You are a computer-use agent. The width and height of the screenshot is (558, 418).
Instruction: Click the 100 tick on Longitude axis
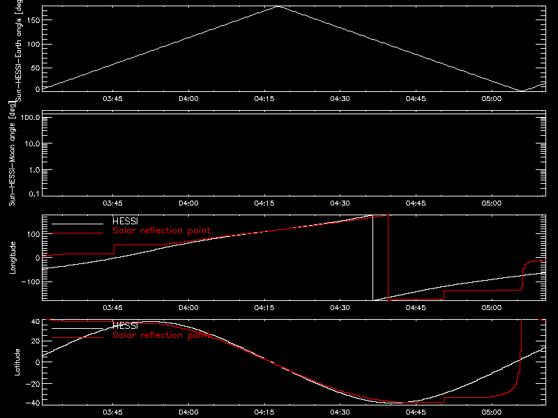[33, 234]
